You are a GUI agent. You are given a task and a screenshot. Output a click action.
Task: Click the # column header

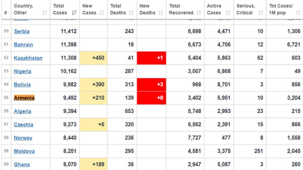coord(6,13)
